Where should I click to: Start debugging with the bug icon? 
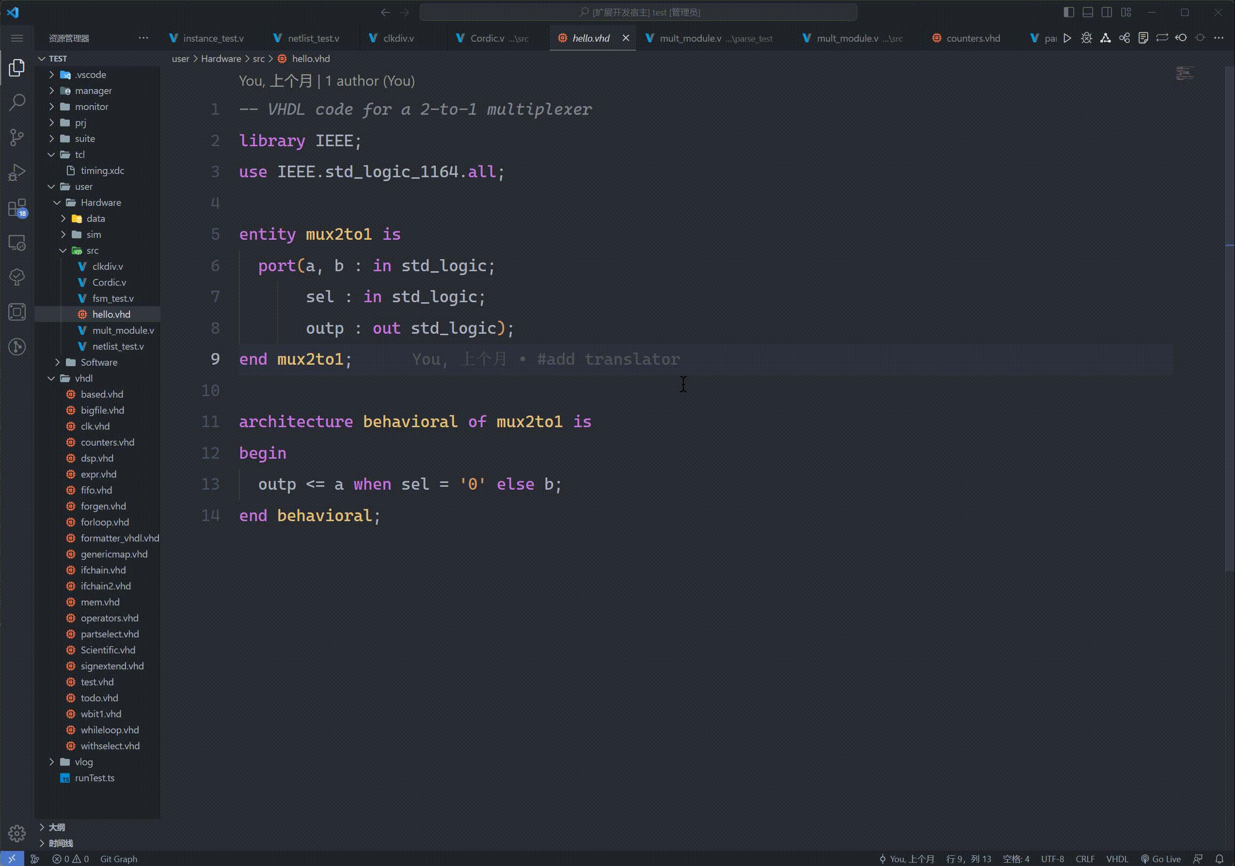1087,38
